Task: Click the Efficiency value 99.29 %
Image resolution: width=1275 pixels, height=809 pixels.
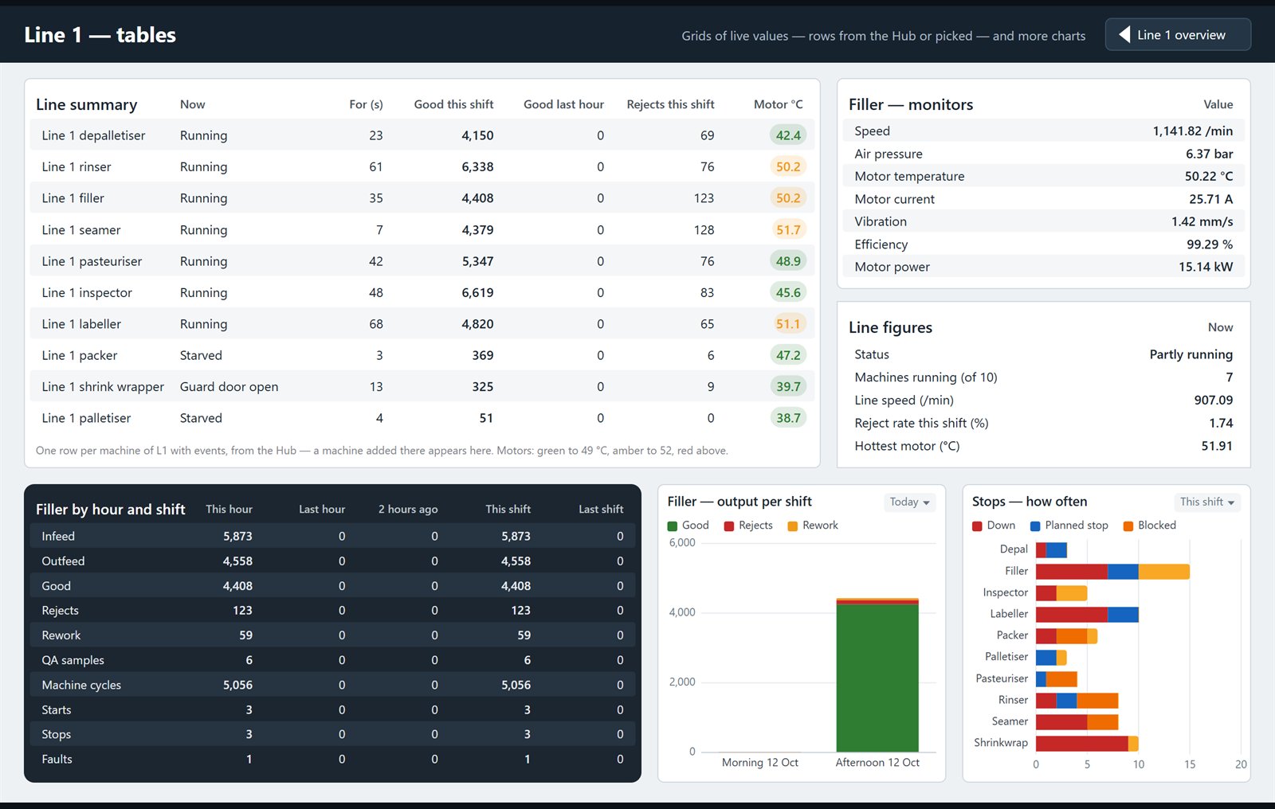Action: pos(1209,244)
